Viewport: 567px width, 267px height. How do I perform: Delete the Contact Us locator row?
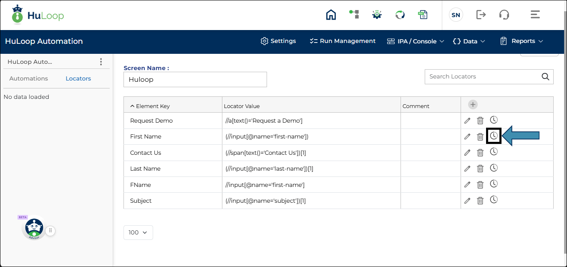point(480,153)
